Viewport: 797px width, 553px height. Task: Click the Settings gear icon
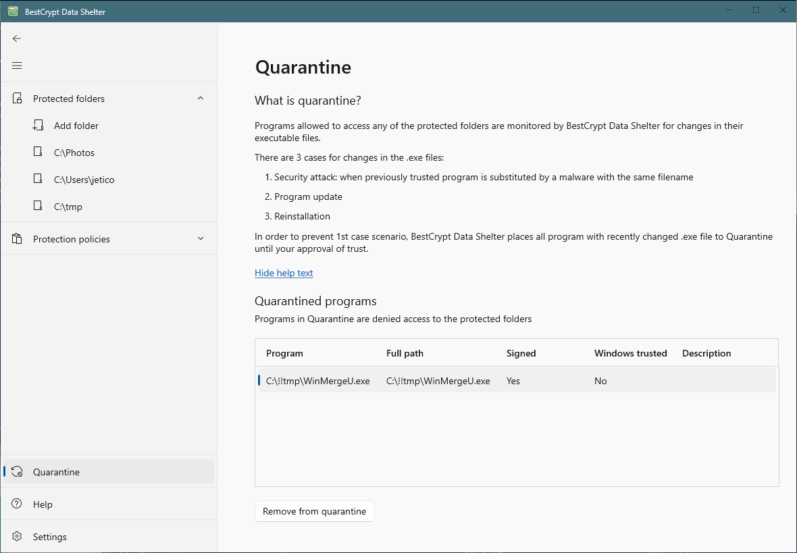click(x=17, y=536)
